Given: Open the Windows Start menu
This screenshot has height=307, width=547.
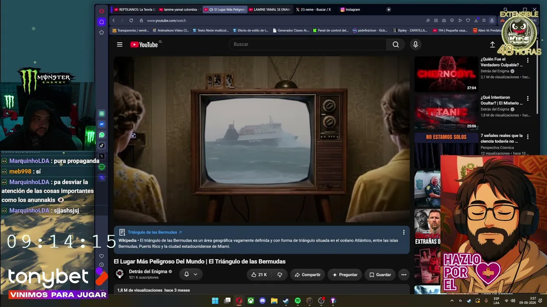Looking at the screenshot, I should [215, 301].
